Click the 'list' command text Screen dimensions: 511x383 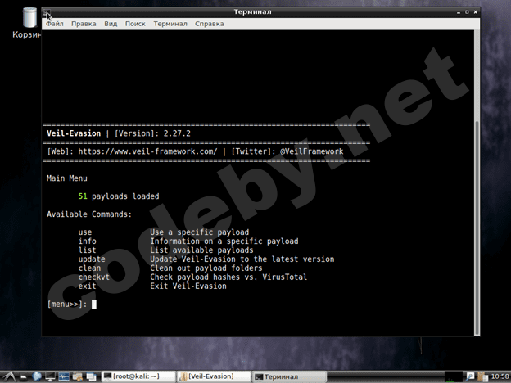pyautogui.click(x=88, y=250)
